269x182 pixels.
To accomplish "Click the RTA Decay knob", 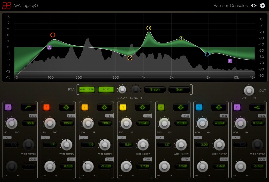I will pos(122,89).
